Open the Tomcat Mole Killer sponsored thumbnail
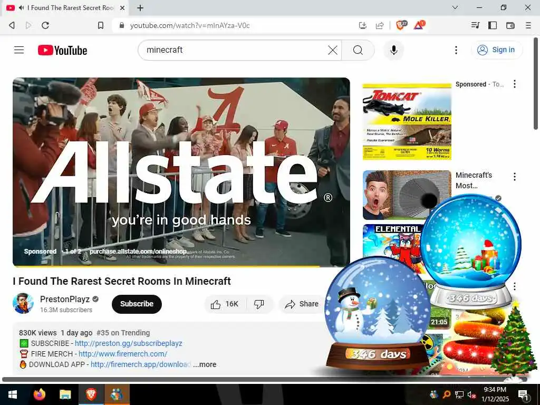This screenshot has height=405, width=540. [407, 122]
